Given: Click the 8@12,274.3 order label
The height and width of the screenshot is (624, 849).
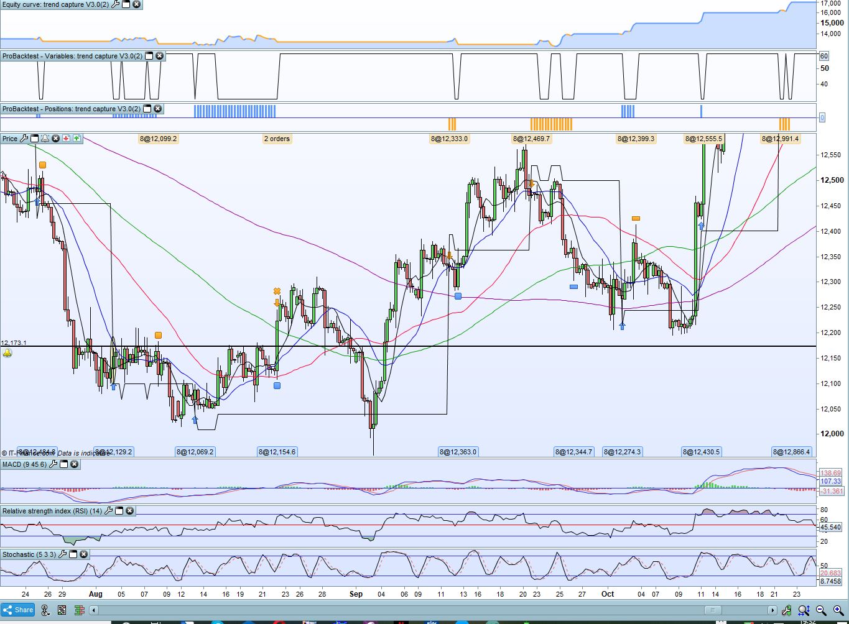Looking at the screenshot, I should pyautogui.click(x=622, y=452).
